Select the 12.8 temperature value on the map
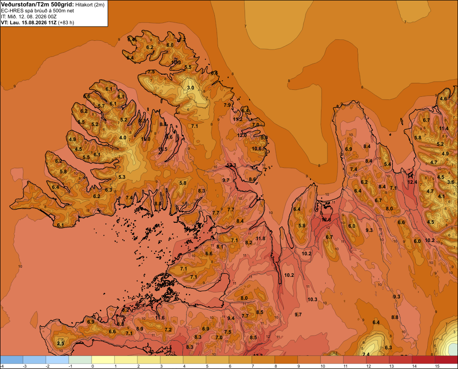Image resolution: width=458 pixels, height=369 pixels. [326, 220]
